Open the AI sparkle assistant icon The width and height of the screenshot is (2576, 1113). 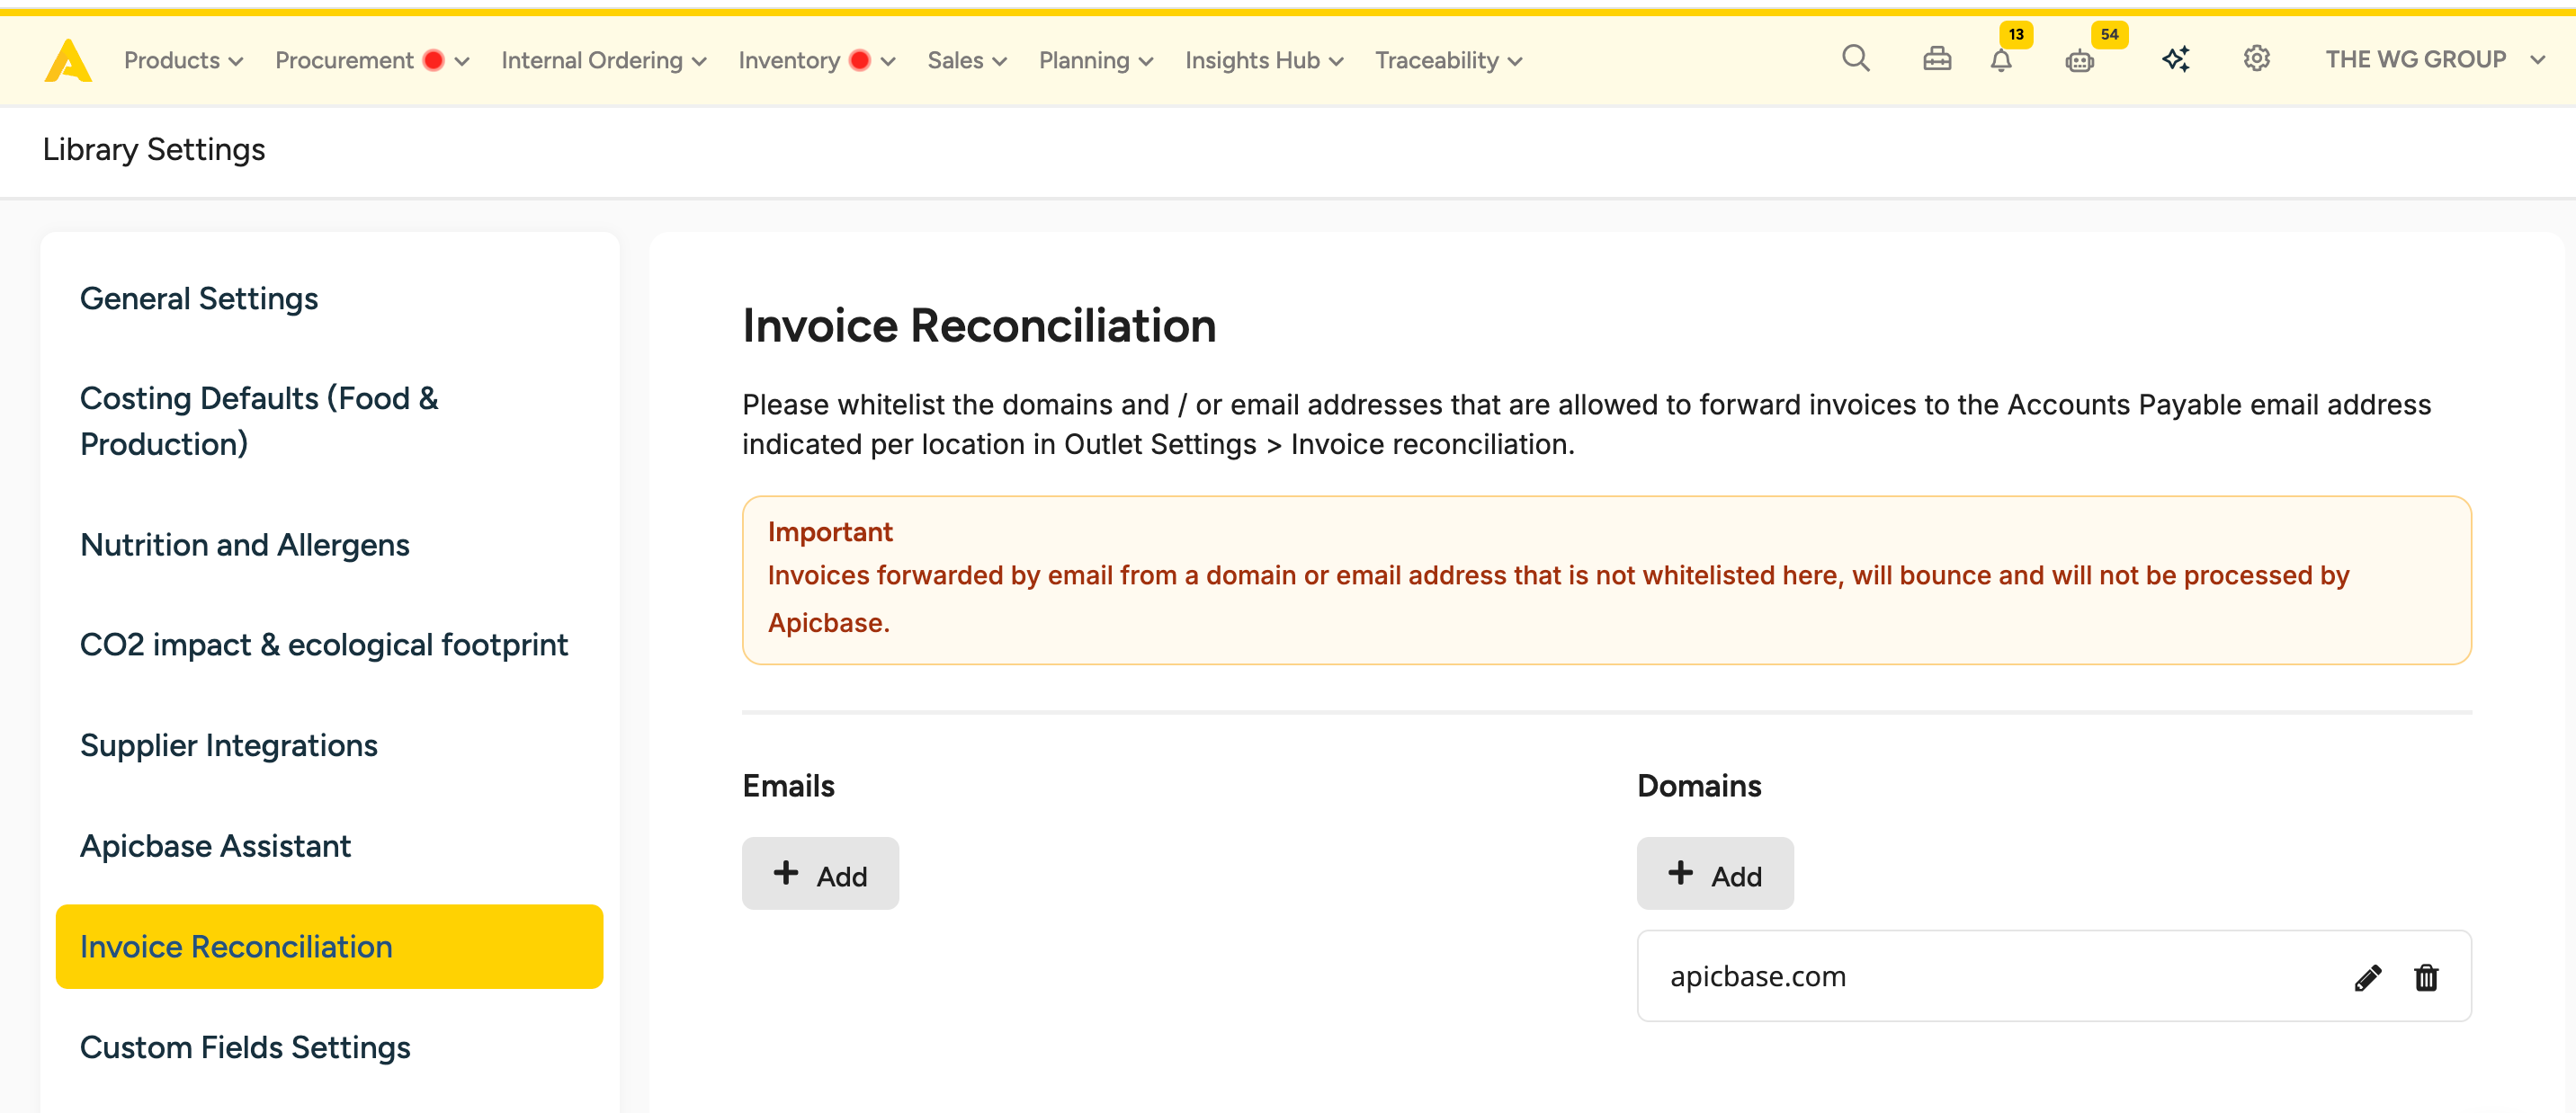[2175, 60]
